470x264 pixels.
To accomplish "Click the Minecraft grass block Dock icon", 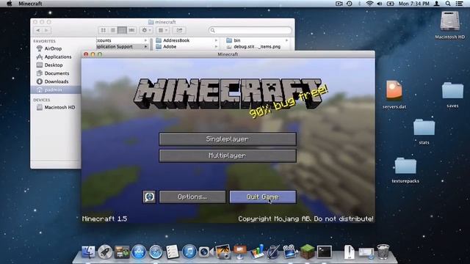I will point(308,252).
